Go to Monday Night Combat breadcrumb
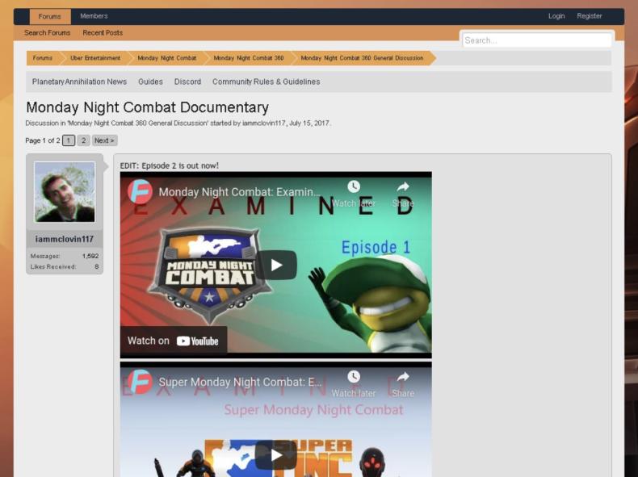 coord(167,58)
